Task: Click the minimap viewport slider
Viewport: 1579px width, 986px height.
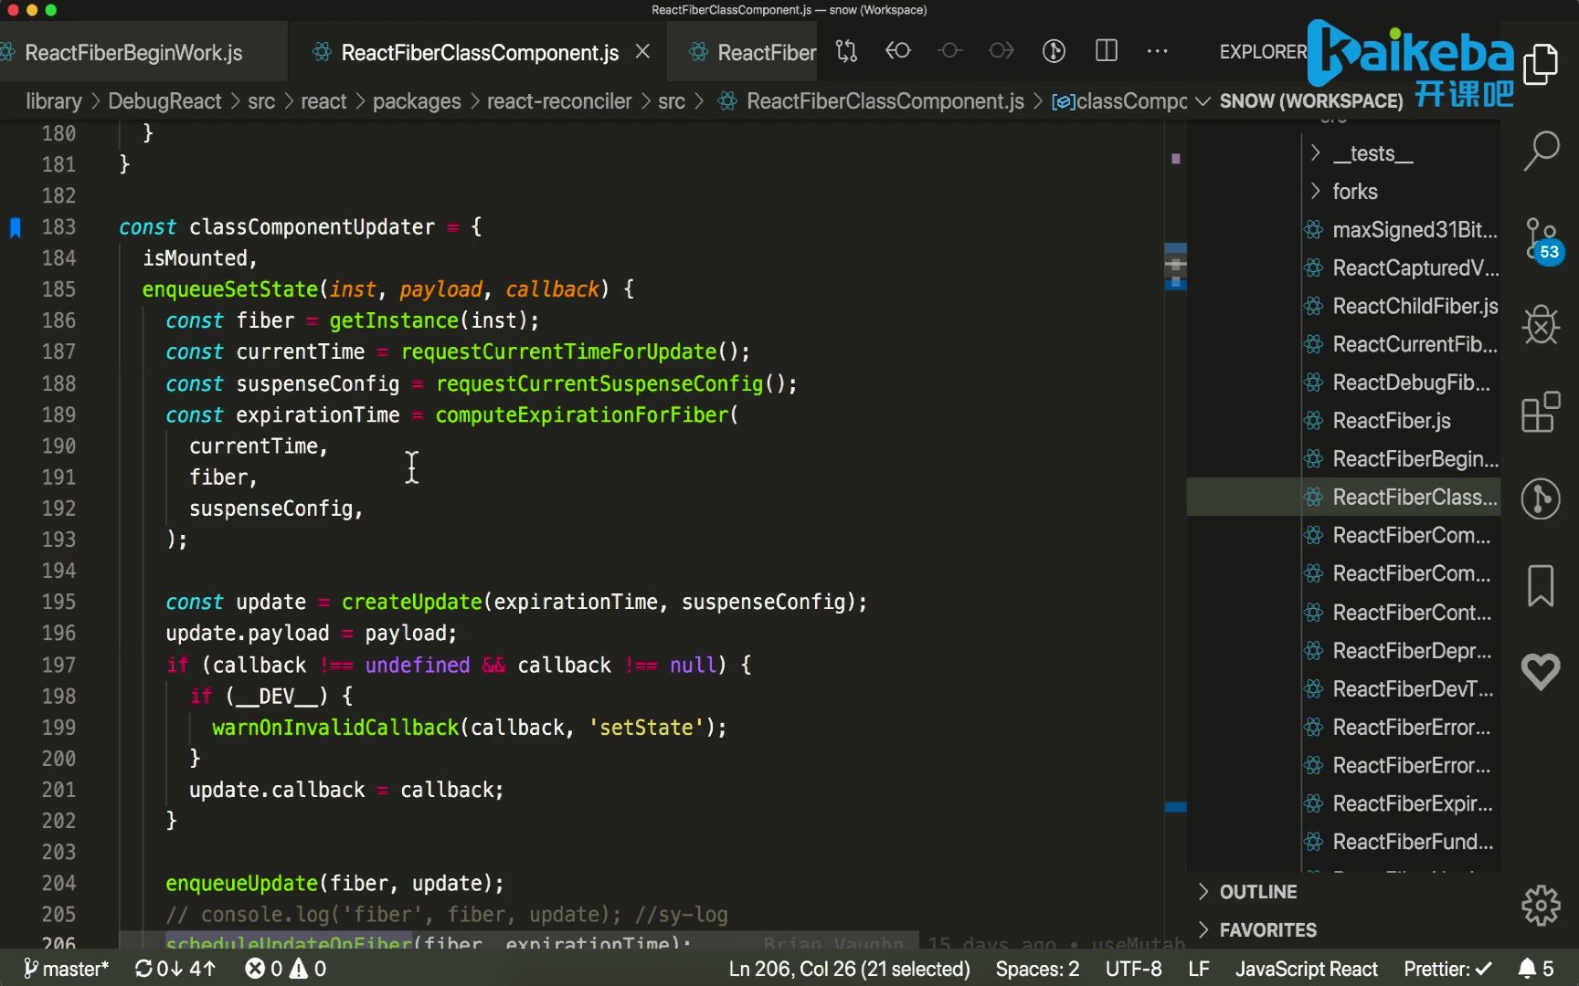Action: click(x=1175, y=267)
